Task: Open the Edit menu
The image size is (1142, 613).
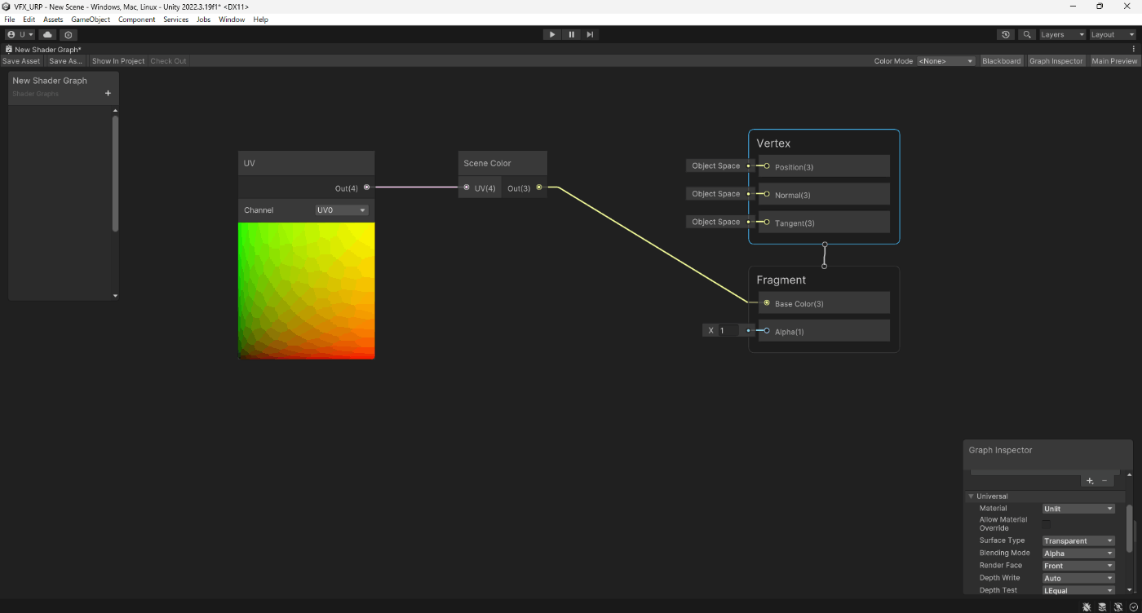Action: point(29,20)
